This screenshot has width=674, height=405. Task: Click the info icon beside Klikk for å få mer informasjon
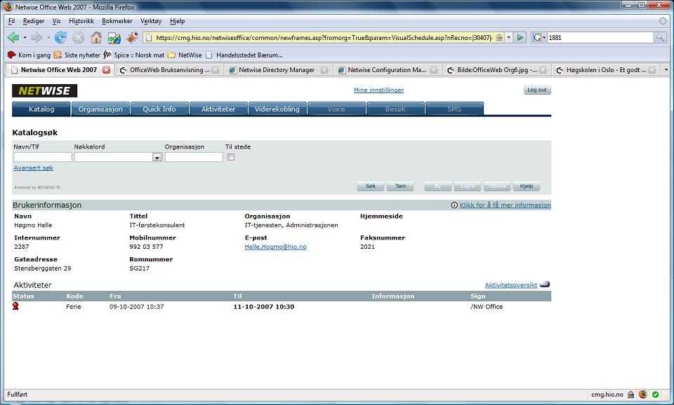click(x=454, y=205)
